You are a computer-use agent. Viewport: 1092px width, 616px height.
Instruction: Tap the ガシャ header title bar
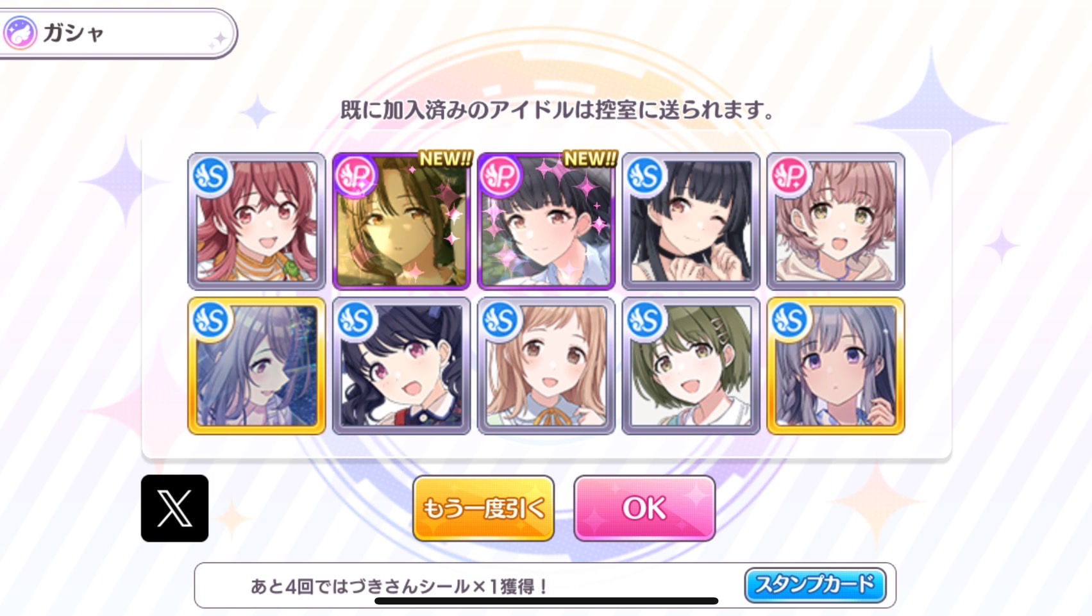(x=119, y=33)
